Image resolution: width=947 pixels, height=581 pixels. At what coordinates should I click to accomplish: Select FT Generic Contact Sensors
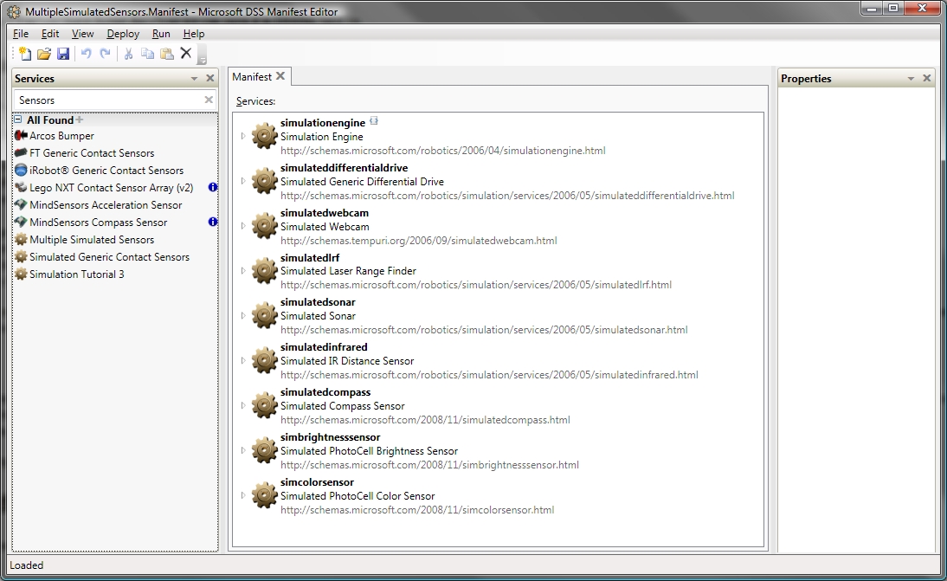point(92,153)
